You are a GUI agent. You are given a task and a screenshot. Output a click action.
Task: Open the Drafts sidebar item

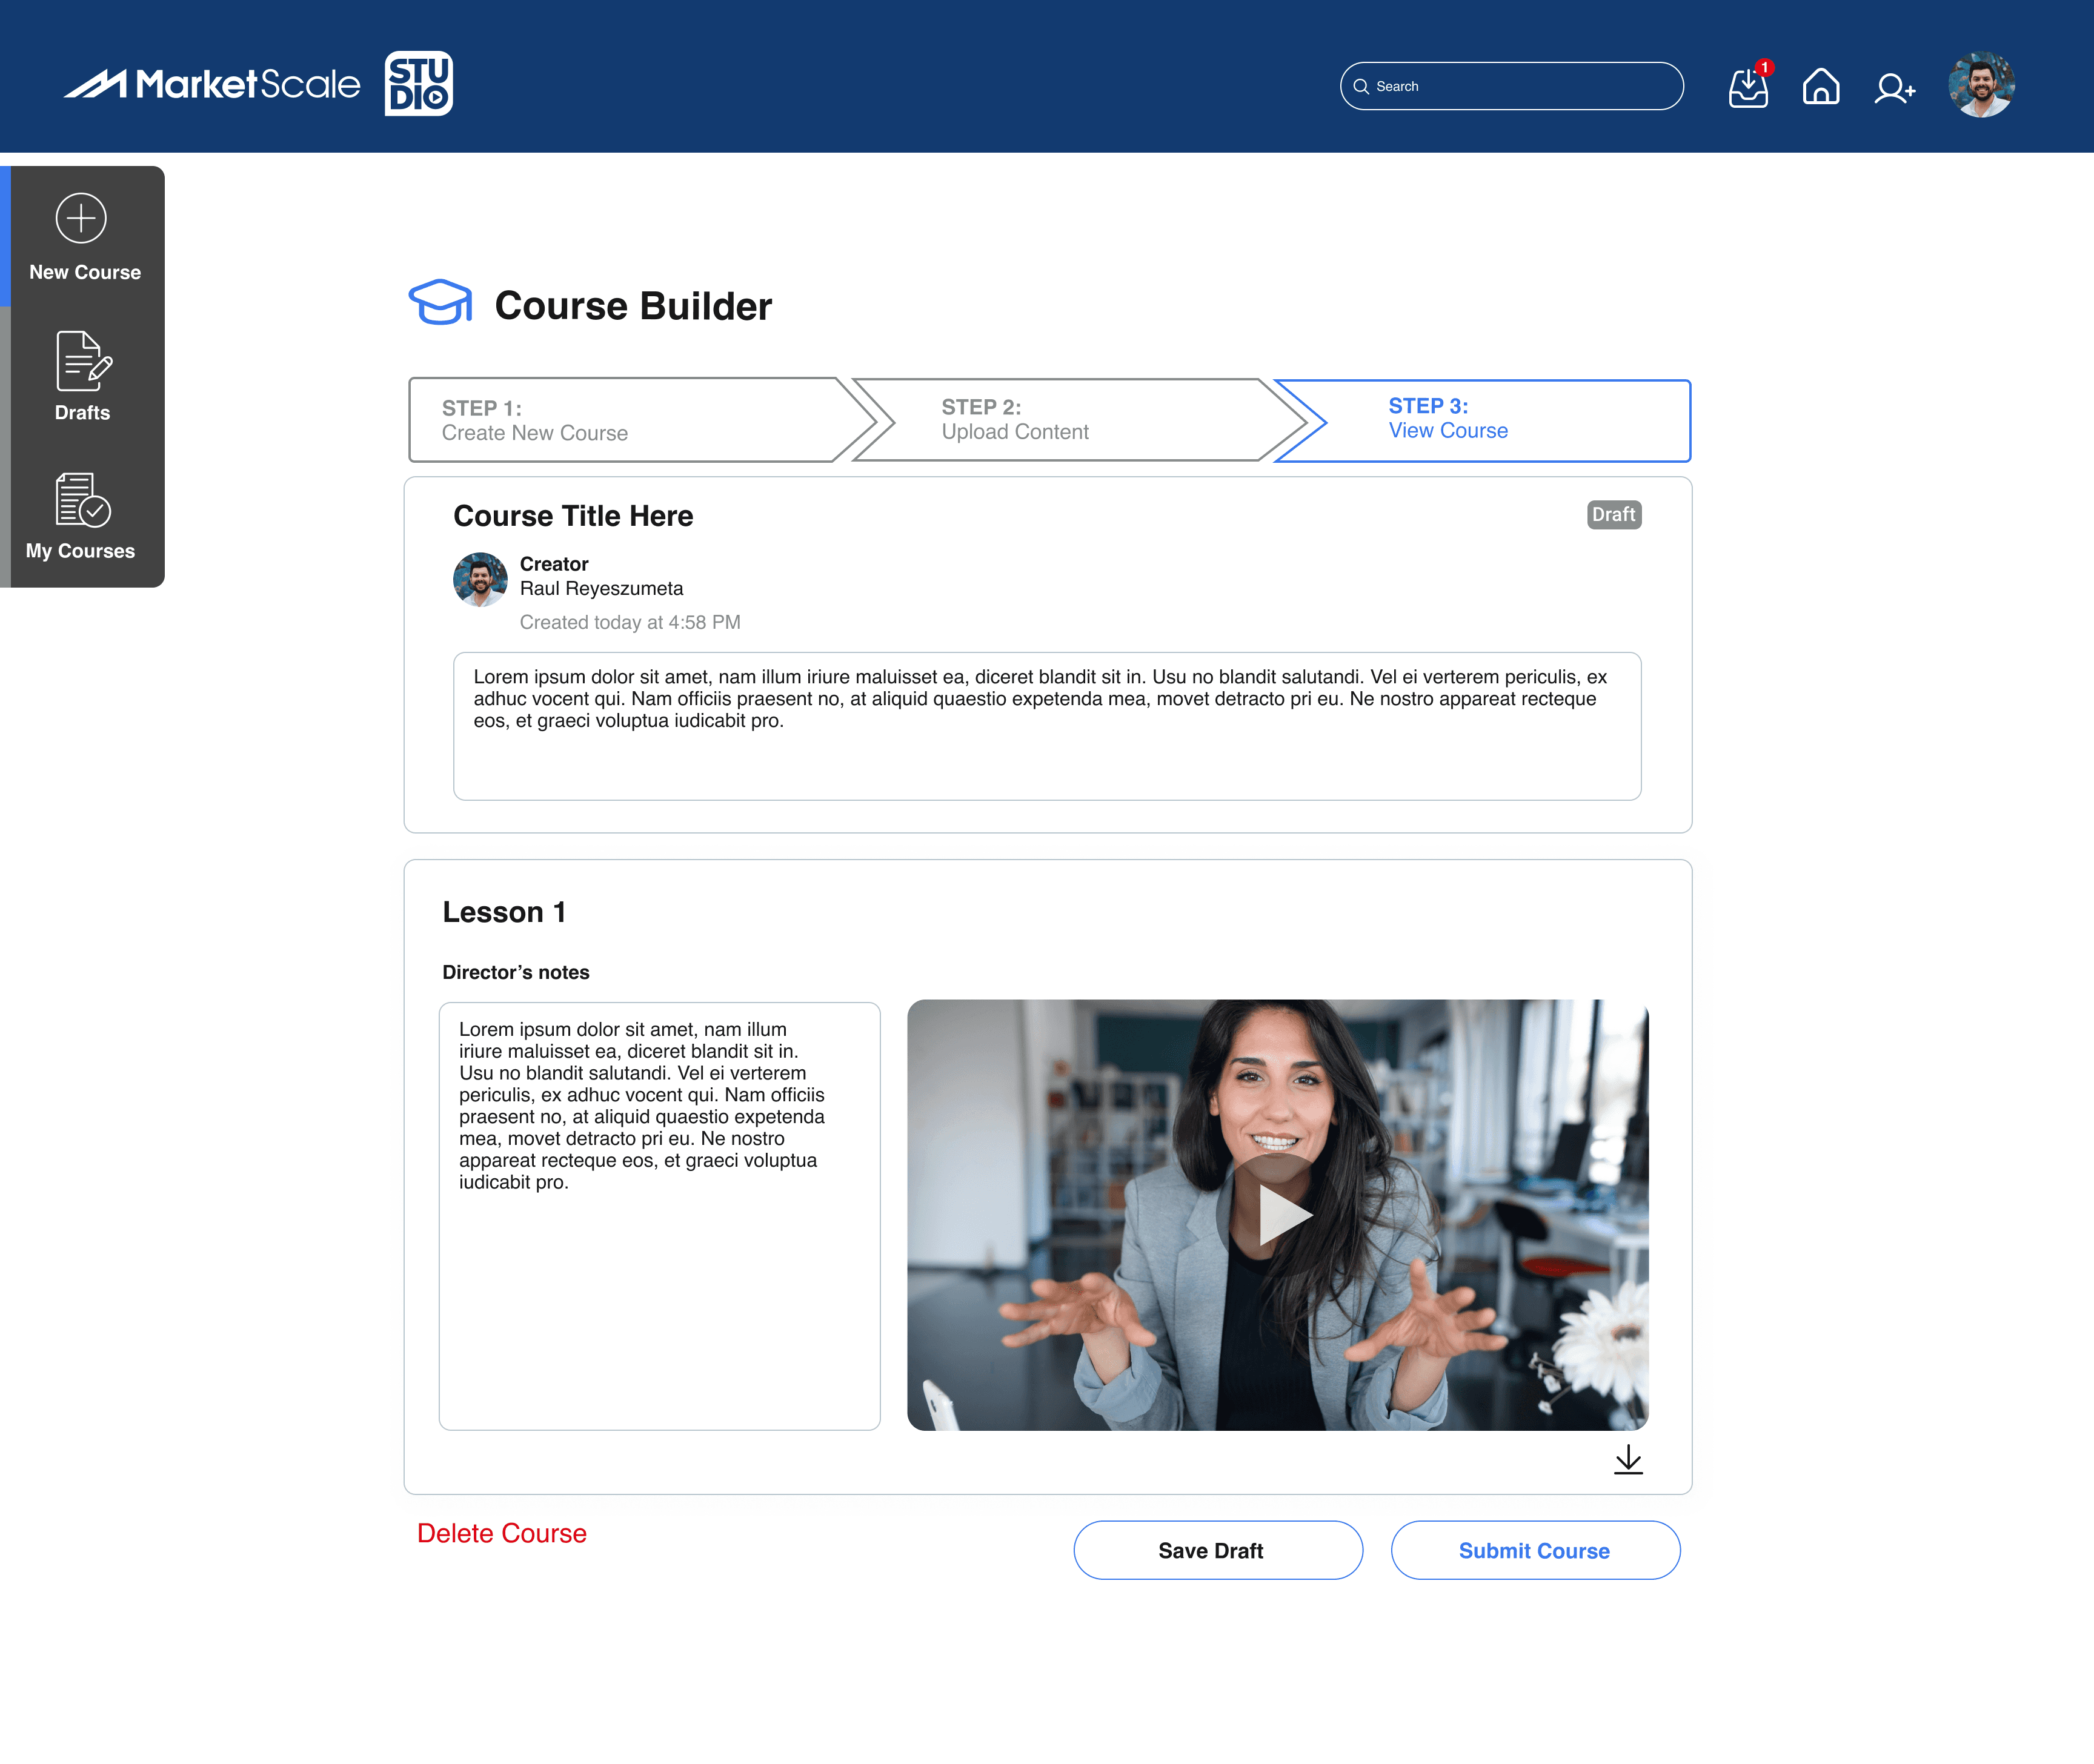[x=83, y=377]
